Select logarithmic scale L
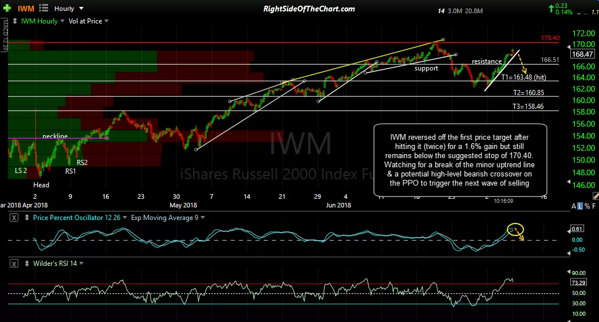 [580, 206]
